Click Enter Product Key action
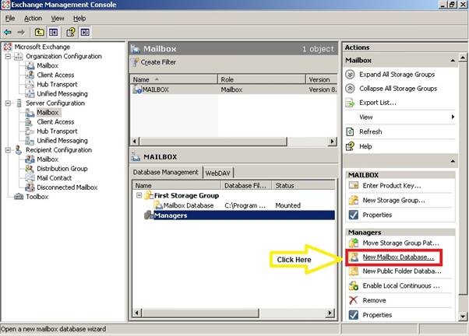The image size is (469, 336). pos(392,185)
